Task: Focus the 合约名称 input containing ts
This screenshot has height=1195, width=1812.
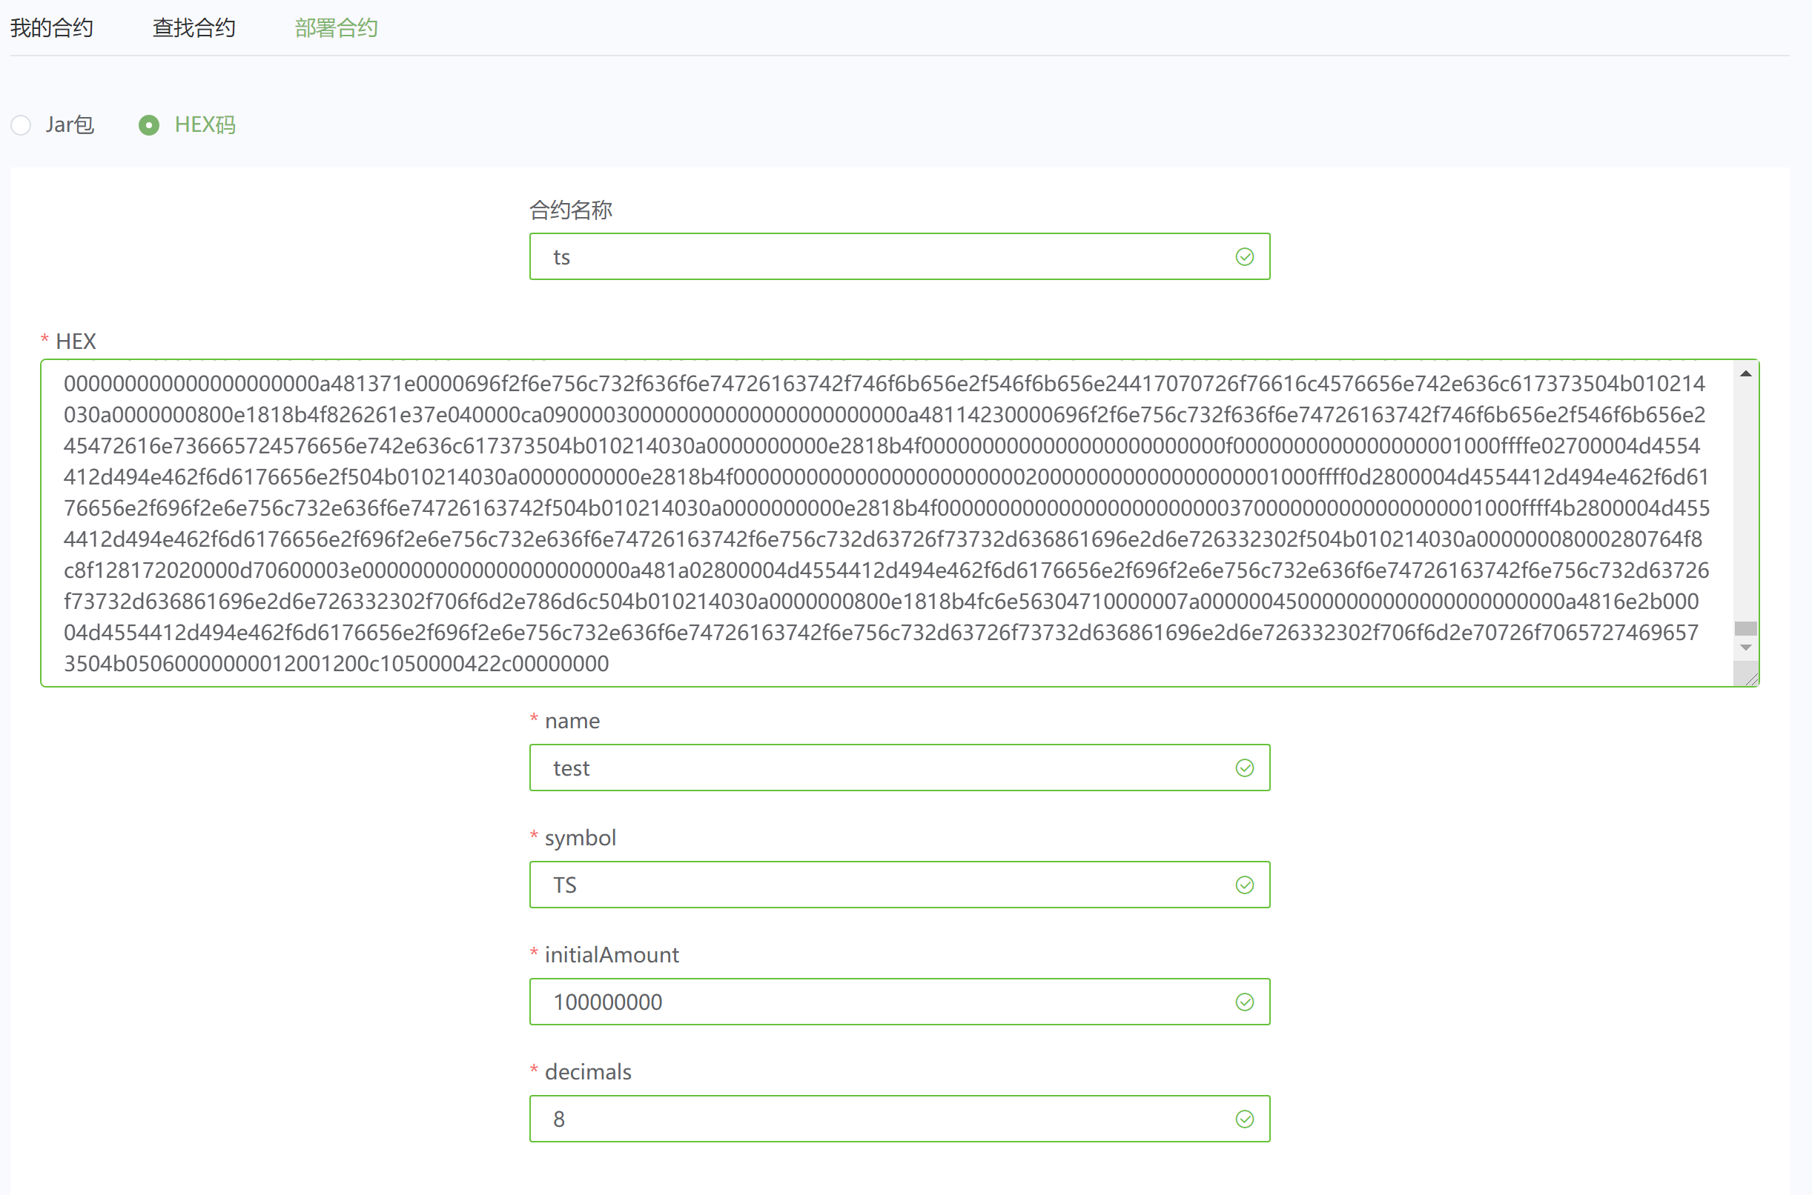Action: point(877,257)
